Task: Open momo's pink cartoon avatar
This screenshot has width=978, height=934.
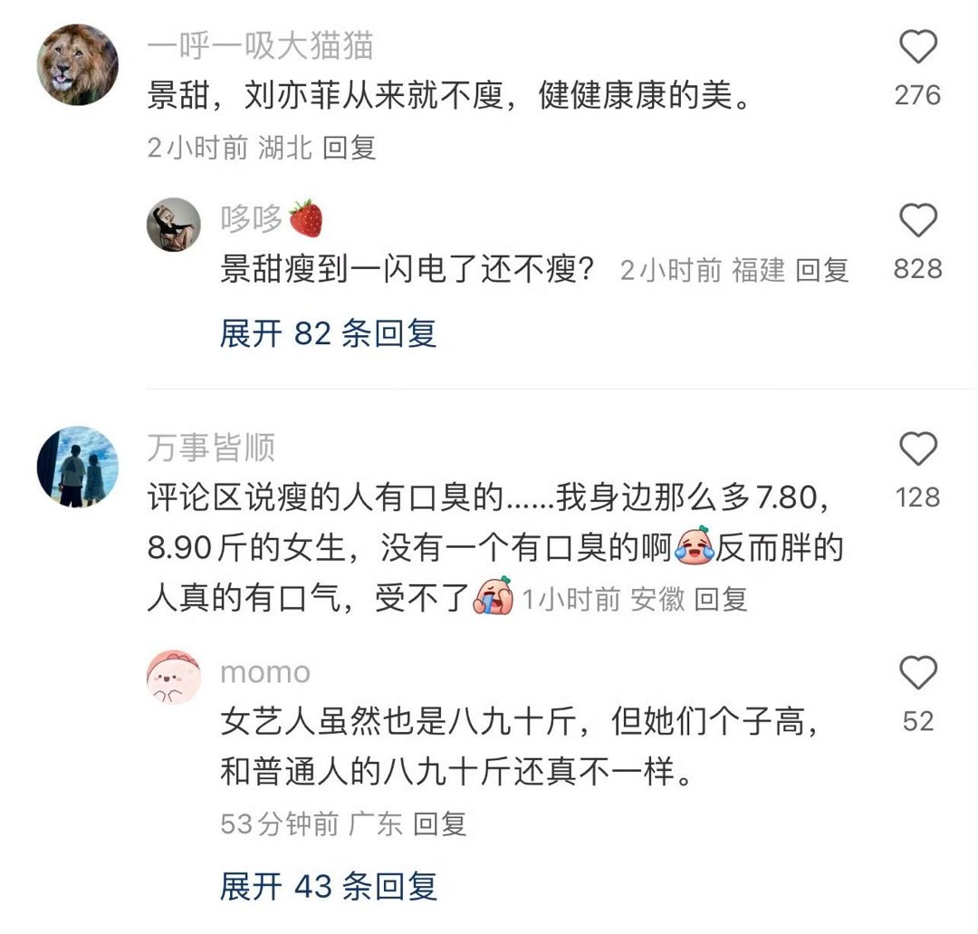Action: 174,677
